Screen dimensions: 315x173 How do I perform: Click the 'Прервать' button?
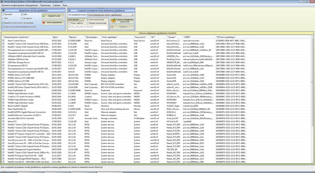(x=122, y=27)
